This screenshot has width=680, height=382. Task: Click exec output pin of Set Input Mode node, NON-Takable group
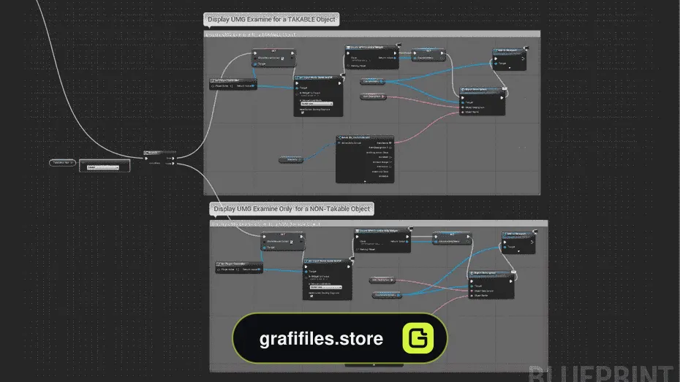coord(348,267)
